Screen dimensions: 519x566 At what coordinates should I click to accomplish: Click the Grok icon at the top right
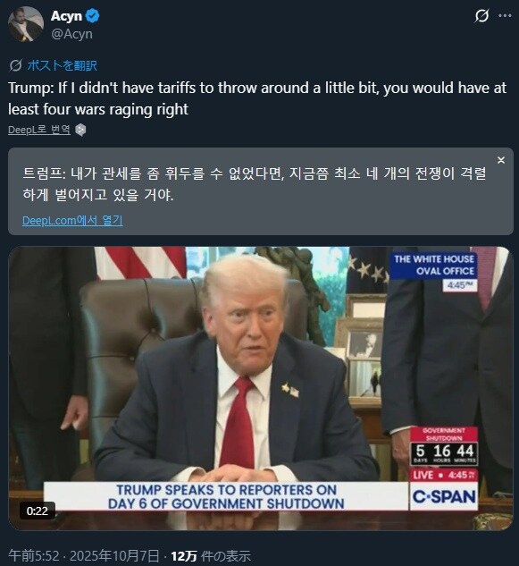click(x=481, y=15)
